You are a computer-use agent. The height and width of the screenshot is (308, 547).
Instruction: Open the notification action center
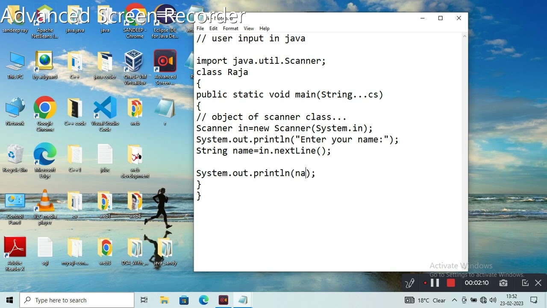point(534,300)
